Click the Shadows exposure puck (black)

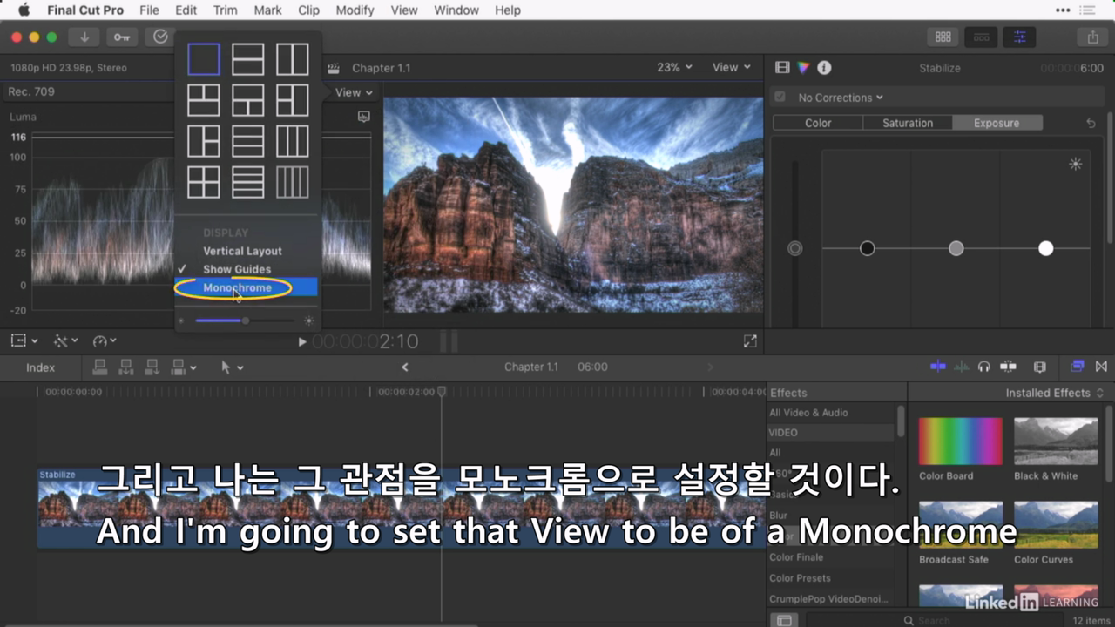coord(867,248)
